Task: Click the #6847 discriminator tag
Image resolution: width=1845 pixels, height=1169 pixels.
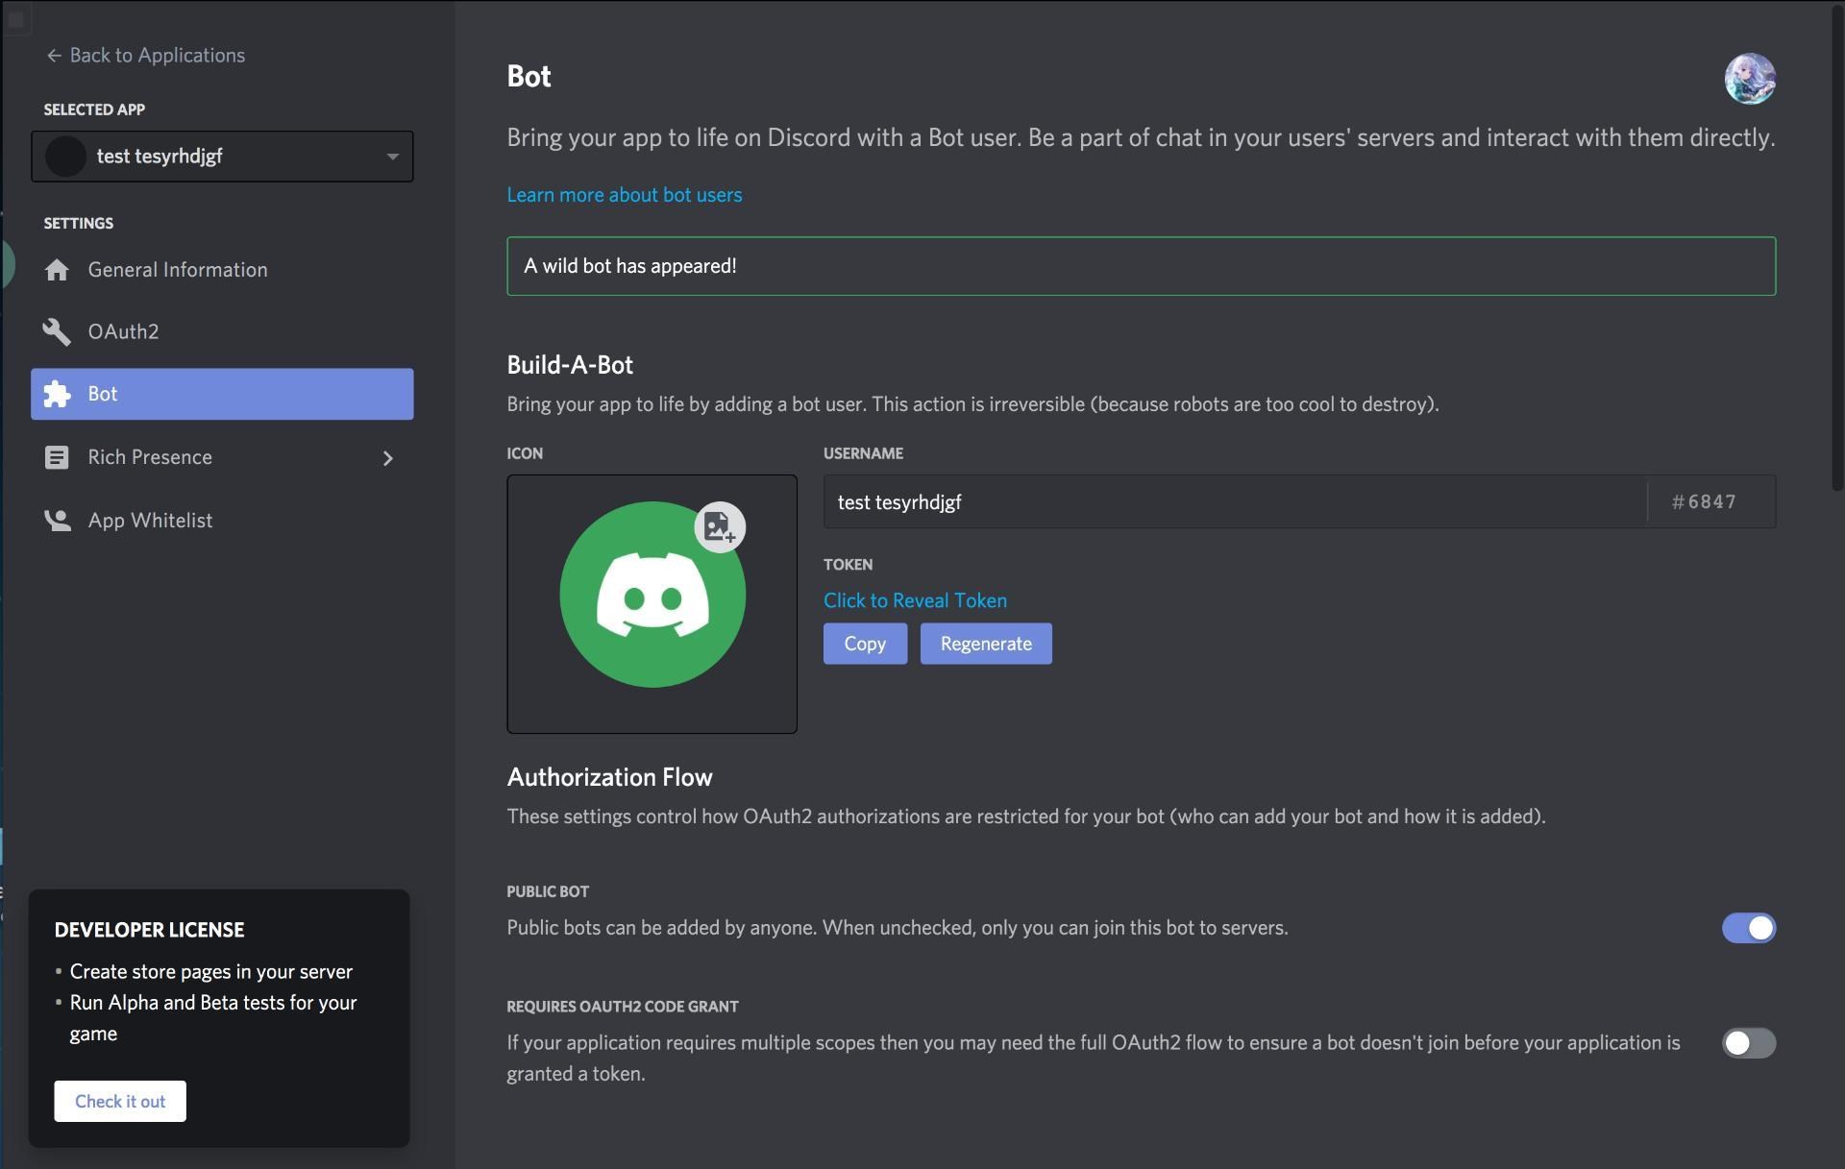Action: 1704,501
